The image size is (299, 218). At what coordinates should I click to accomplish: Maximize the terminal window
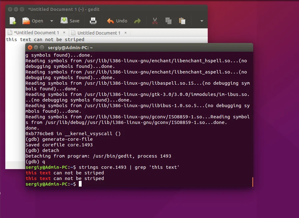coord(42,47)
